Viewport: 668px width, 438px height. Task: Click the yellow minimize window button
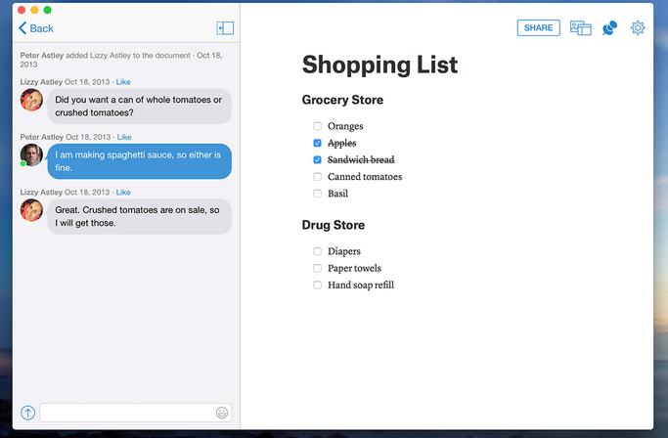[x=34, y=10]
